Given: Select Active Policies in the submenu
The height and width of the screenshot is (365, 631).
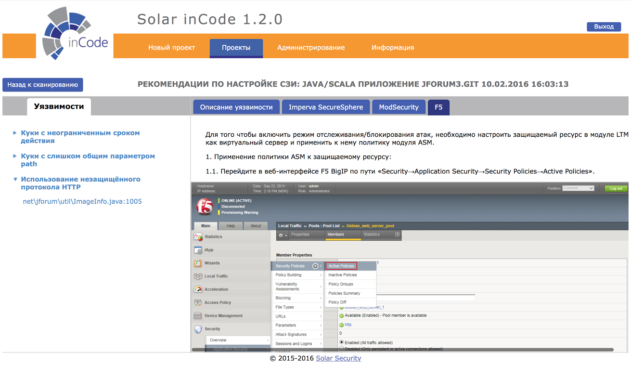Looking at the screenshot, I should coord(341,266).
